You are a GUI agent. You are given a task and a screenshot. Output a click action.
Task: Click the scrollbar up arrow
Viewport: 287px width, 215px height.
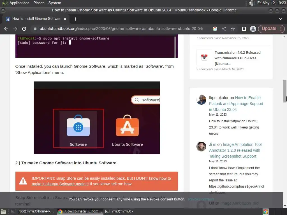[x=285, y=37]
